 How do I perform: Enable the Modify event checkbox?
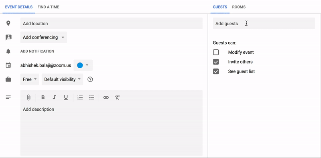tap(216, 52)
